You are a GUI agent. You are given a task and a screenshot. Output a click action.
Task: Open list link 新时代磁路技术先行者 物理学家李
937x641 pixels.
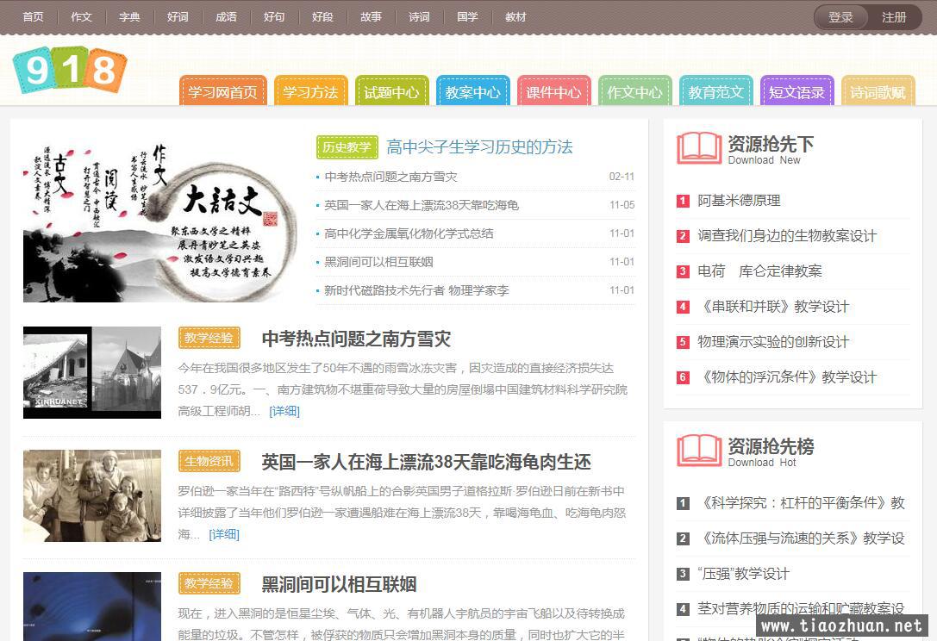click(x=416, y=290)
